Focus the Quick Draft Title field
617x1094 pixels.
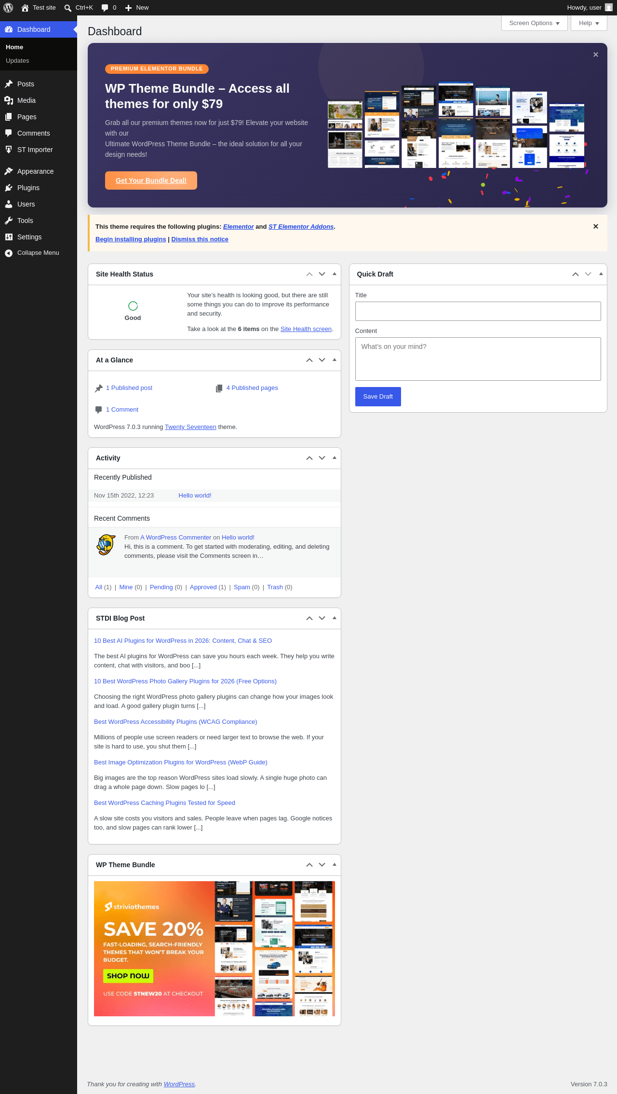coord(478,311)
